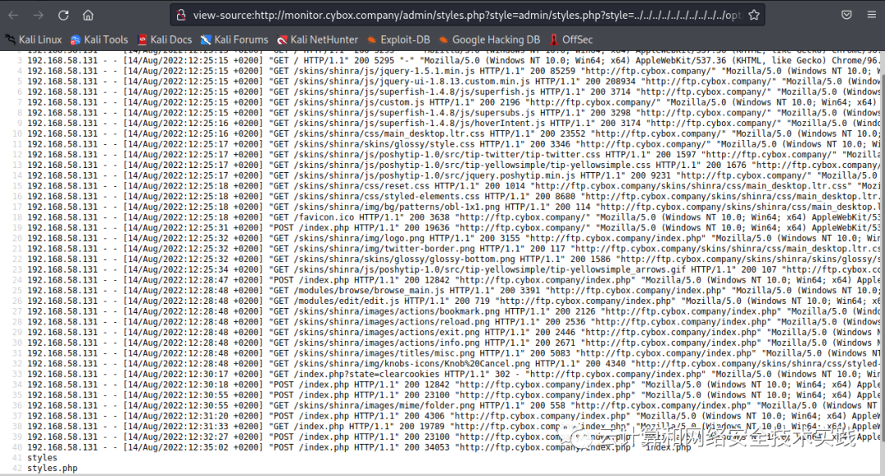
Task: Click '/skins/shinra/js/custom.js' log entry
Action: pos(359,102)
